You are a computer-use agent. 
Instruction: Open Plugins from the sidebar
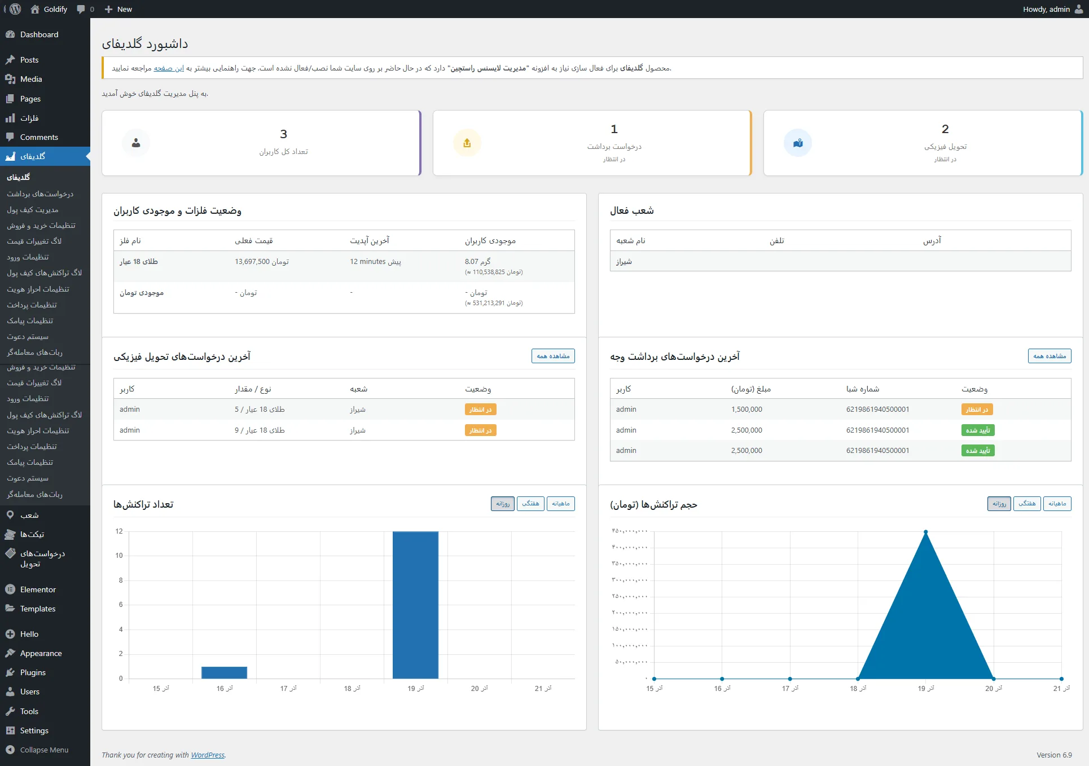click(x=33, y=672)
